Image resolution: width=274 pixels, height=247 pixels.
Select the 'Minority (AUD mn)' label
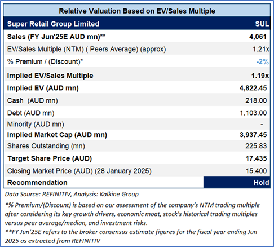click(x=36, y=124)
